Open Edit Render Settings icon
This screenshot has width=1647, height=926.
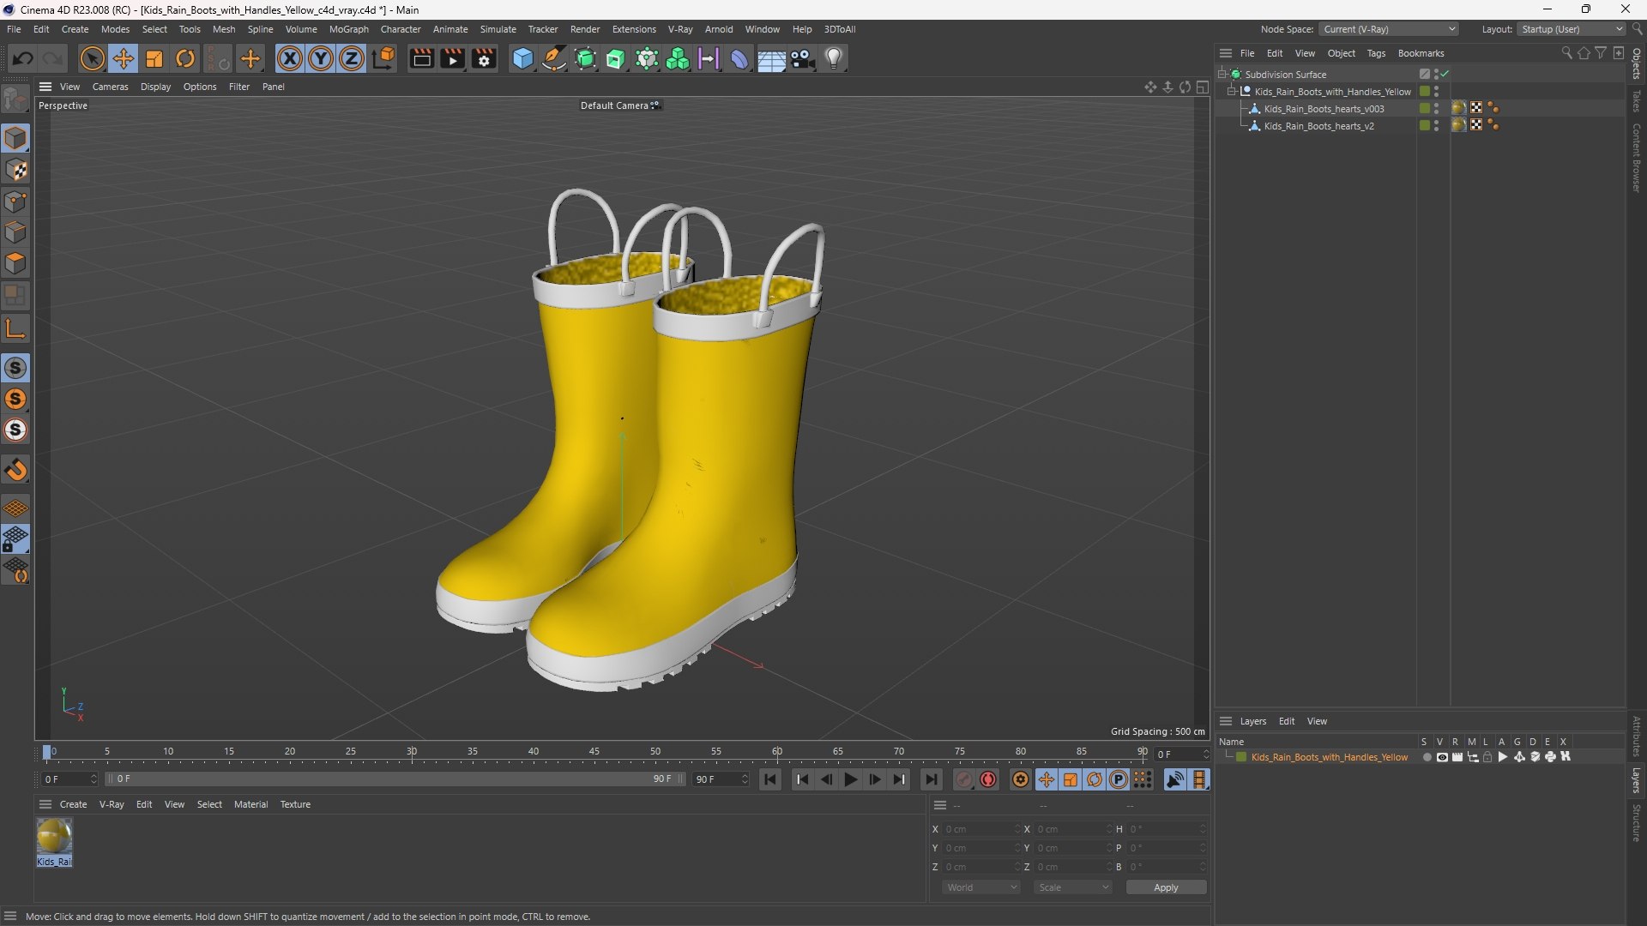click(x=485, y=58)
